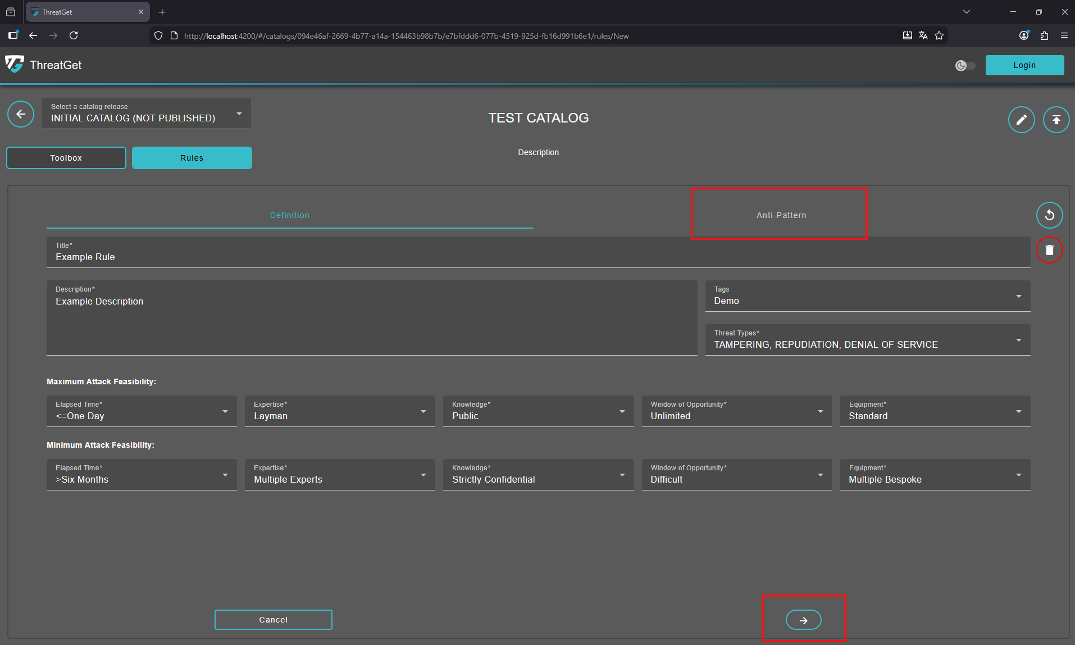Reload the page with the refresh icon
The width and height of the screenshot is (1075, 645).
(74, 35)
